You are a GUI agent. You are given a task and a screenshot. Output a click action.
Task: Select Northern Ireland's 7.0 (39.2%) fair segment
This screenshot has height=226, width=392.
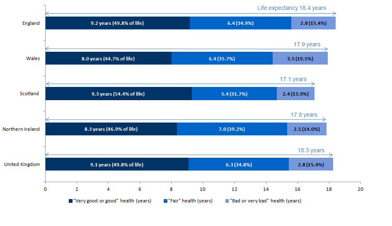232,129
